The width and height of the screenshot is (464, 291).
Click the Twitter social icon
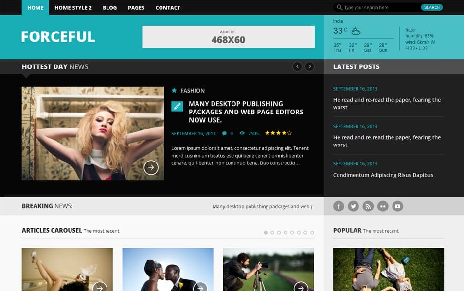[x=353, y=206]
